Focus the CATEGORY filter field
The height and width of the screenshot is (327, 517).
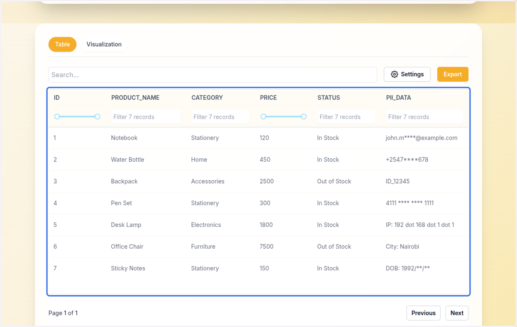coord(221,117)
